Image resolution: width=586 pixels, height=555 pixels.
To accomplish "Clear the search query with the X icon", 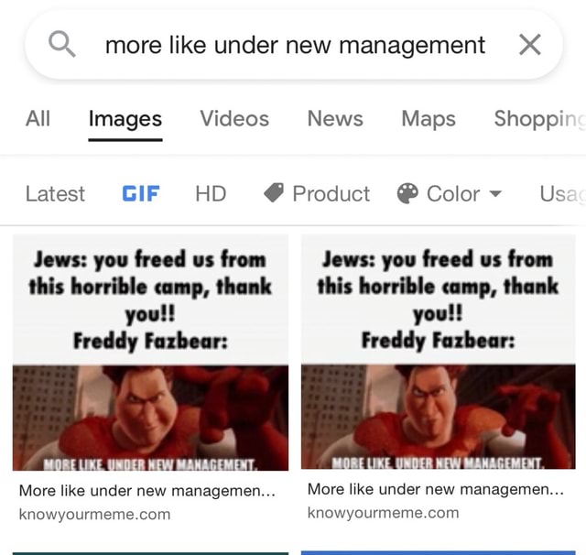I will tap(530, 45).
